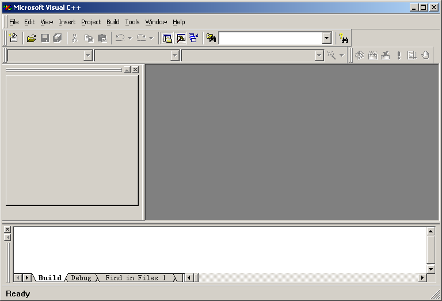Screen dimensions: 442x301
Task: Click in the Find text input field
Action: tap(270, 38)
